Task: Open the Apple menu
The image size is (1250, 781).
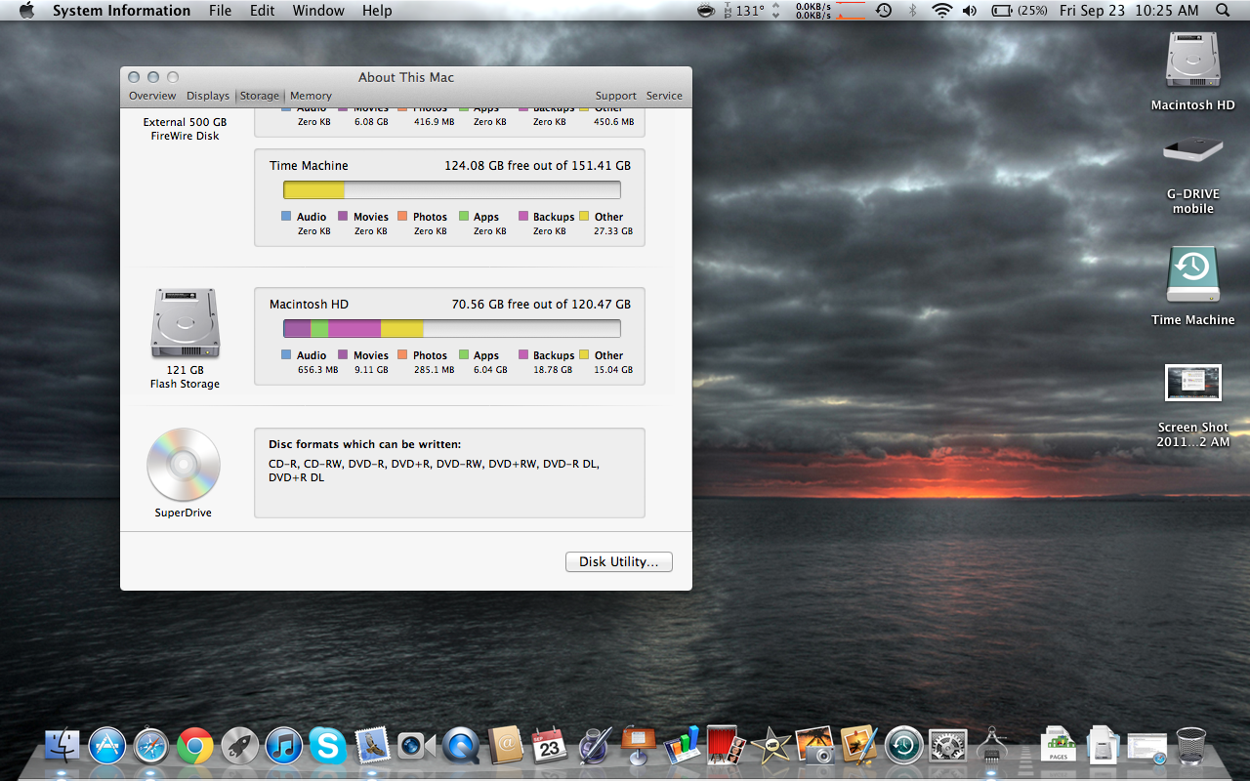Action: (x=26, y=11)
